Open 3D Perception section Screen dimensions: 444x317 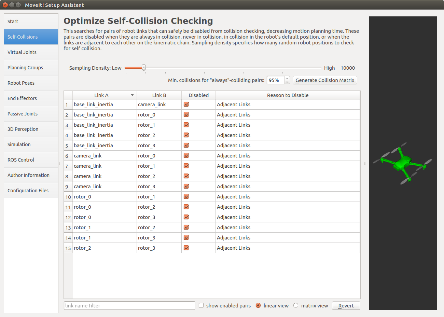pyautogui.click(x=31, y=129)
